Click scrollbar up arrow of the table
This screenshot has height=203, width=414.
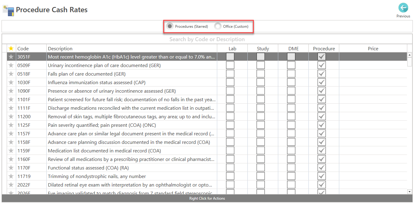(409, 55)
